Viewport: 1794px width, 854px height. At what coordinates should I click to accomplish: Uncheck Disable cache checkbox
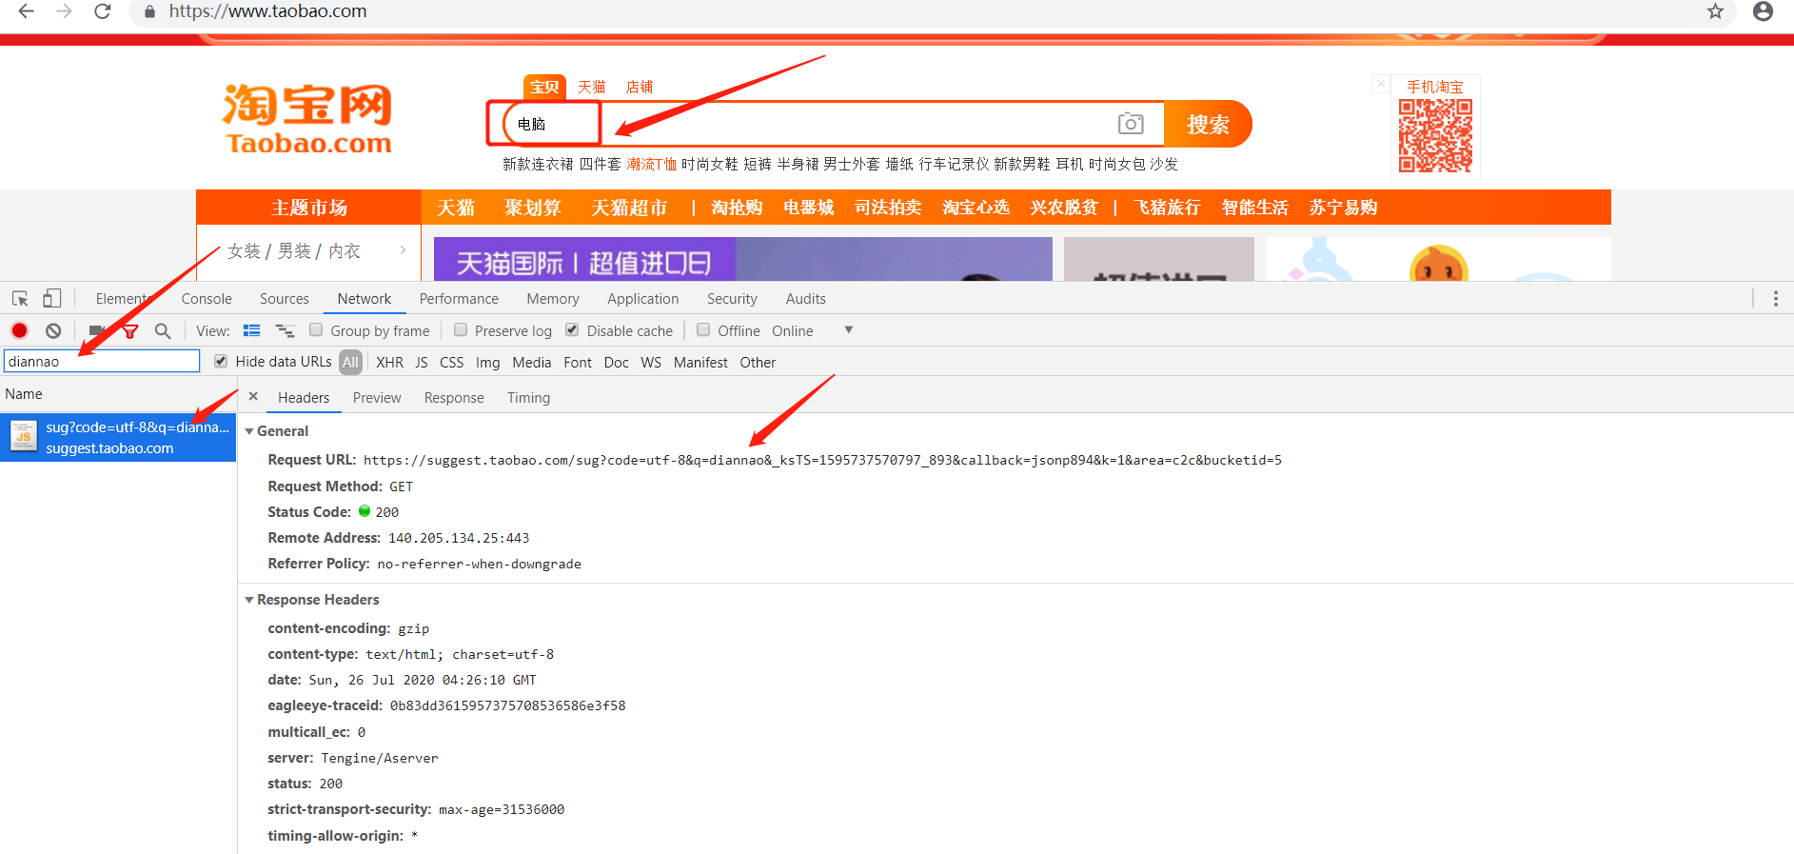pyautogui.click(x=572, y=329)
